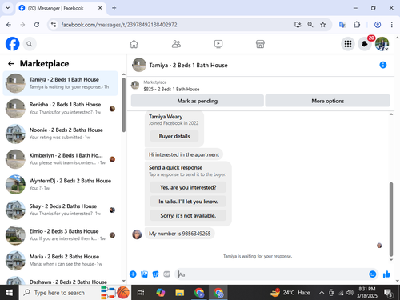Open Kimberlyn - 2 Beds 1 Bath chat

coord(60,159)
